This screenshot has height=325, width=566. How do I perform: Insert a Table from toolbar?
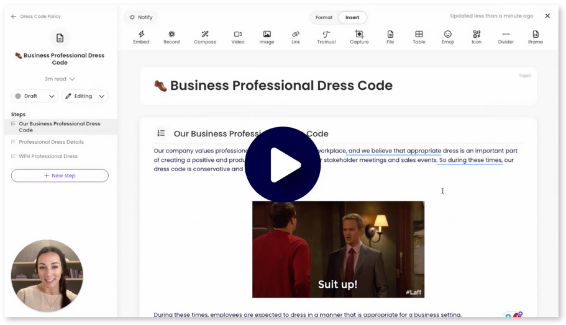(x=419, y=35)
